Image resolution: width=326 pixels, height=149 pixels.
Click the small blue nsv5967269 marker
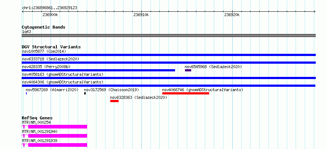pyautogui.click(x=26, y=93)
